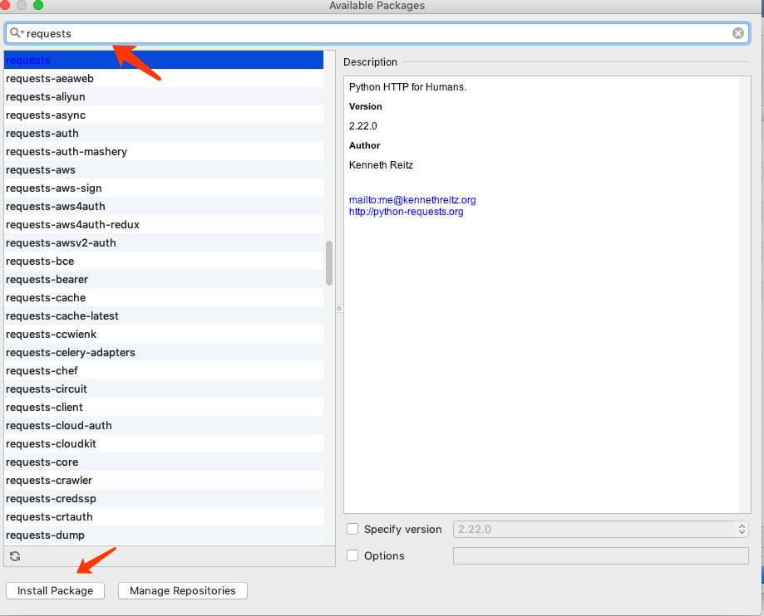
Task: Select requests-cloud-auth package
Action: click(x=164, y=425)
